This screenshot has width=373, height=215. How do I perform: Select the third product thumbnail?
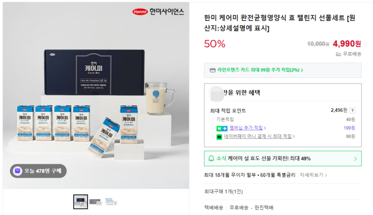coord(111,201)
